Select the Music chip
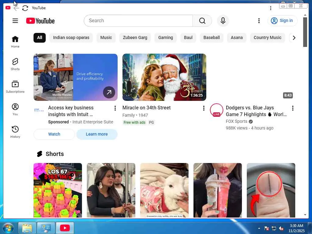The height and width of the screenshot is (234, 312). coord(106,37)
